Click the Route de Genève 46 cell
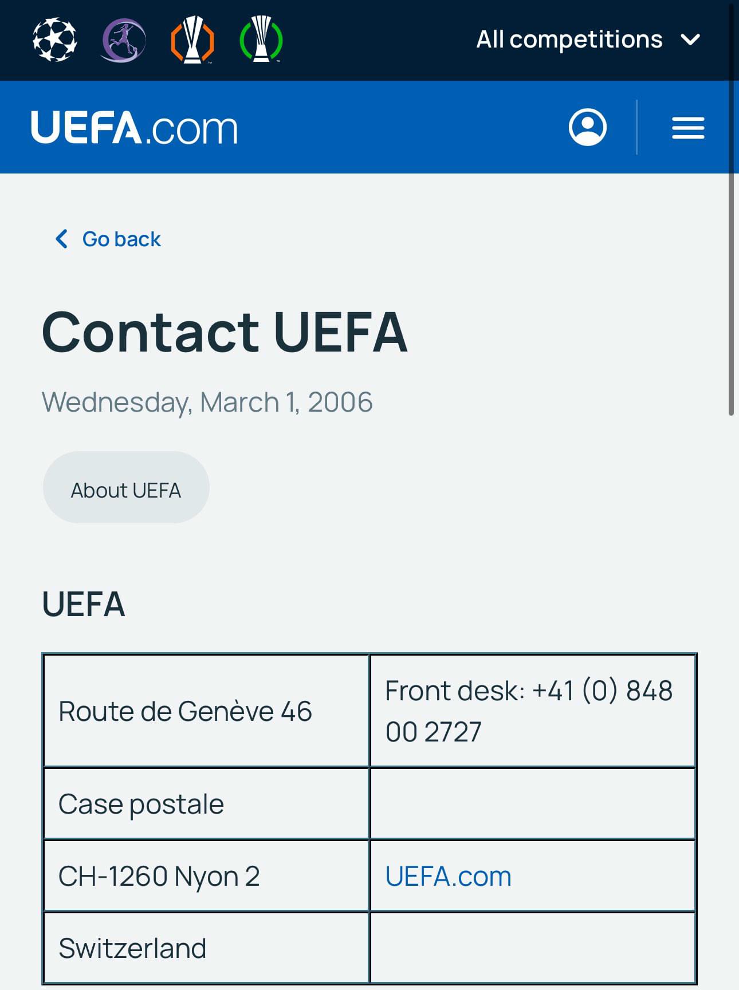 pos(206,711)
